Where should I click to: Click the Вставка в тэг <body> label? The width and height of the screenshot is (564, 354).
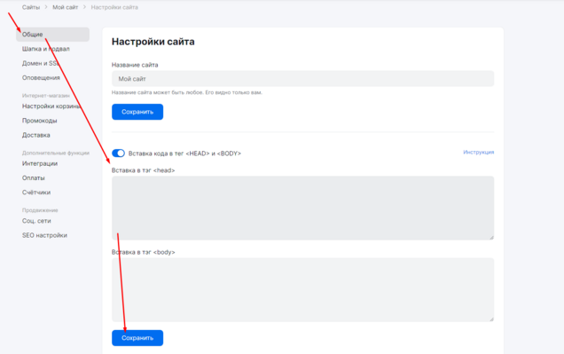coord(143,252)
